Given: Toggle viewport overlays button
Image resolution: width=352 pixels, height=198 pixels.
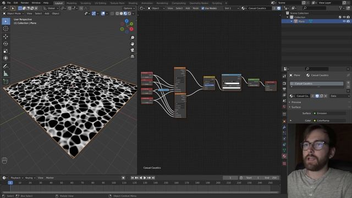Looking at the screenshot, I should coord(103,14).
